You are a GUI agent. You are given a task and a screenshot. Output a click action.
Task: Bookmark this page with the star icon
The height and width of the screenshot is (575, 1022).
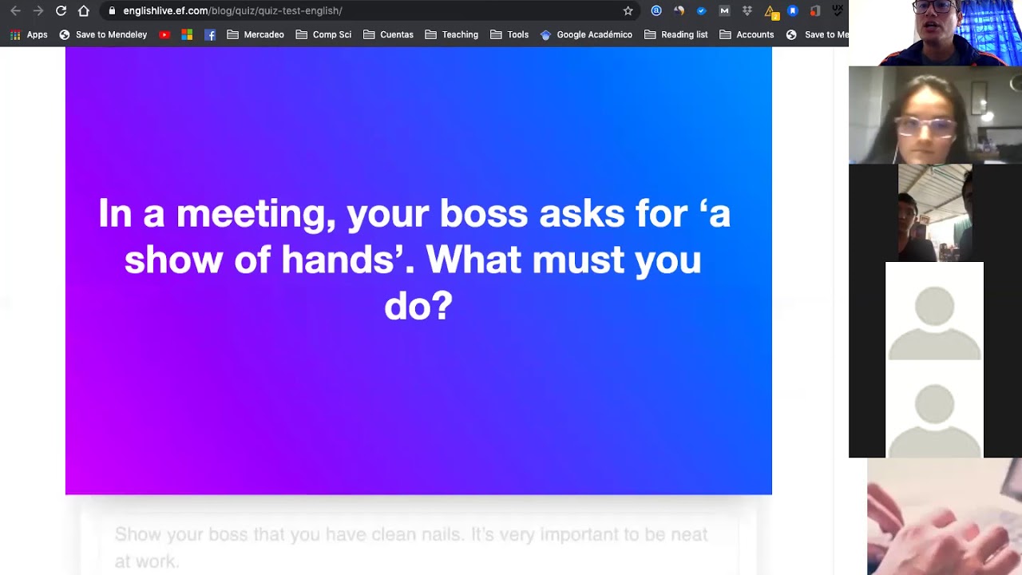628,11
